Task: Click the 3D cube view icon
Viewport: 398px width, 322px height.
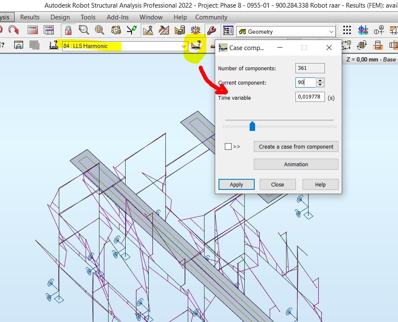Action: coord(196,30)
